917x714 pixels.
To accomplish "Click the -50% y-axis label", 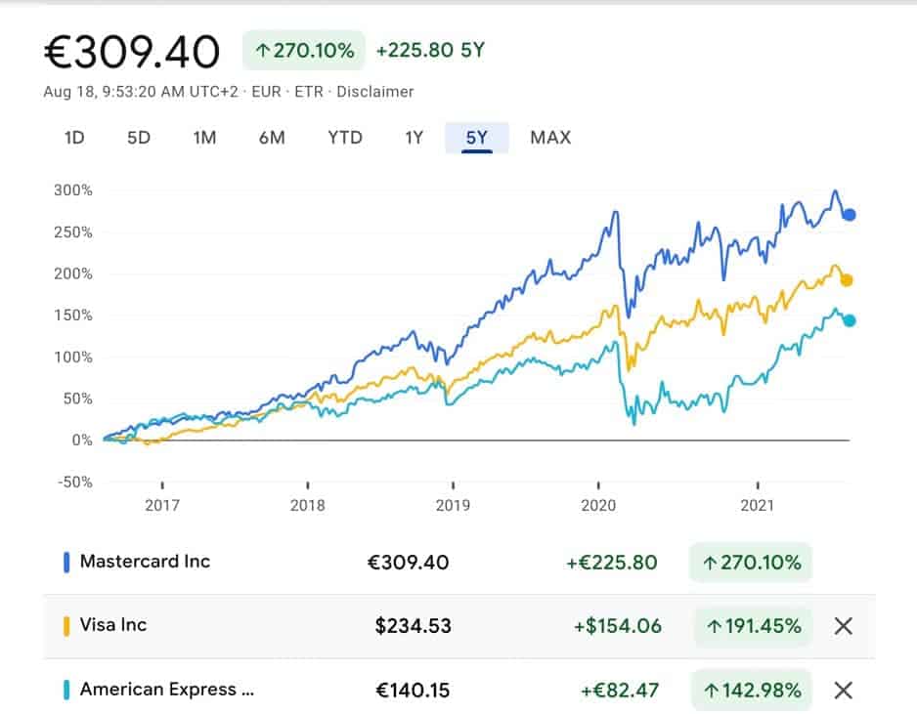I will point(75,483).
